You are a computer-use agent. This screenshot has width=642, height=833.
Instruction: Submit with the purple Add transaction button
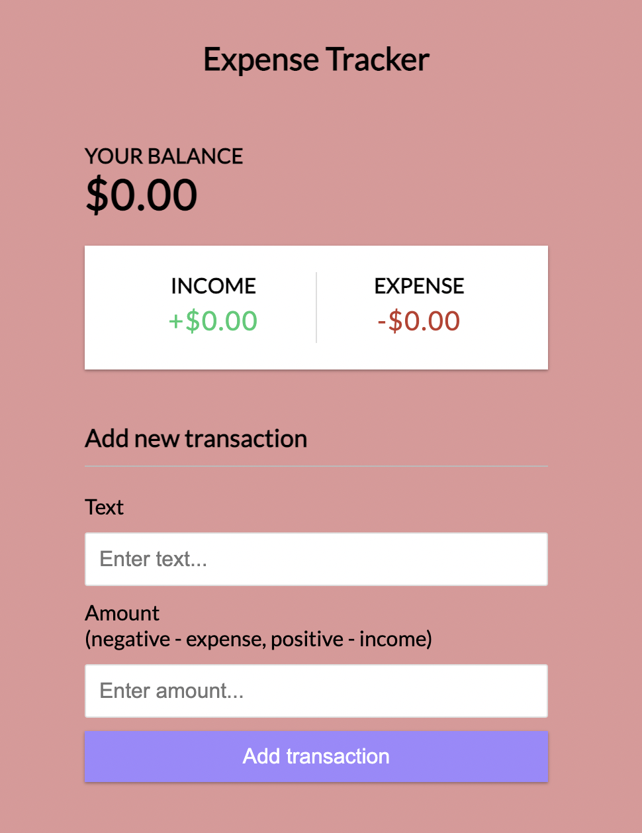316,756
